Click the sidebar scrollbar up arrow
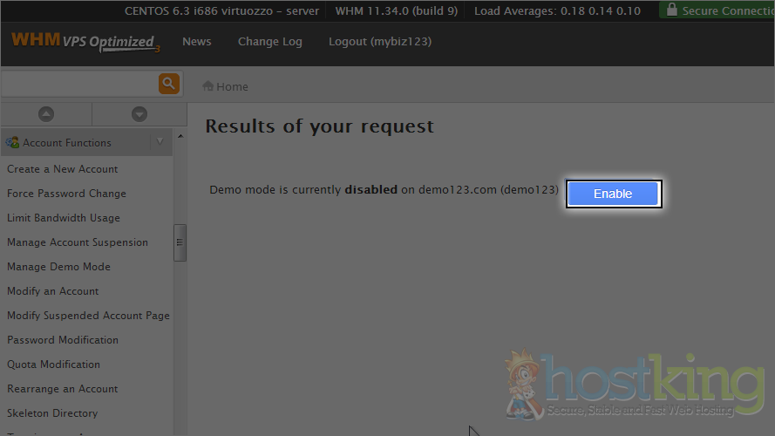775x436 pixels. pyautogui.click(x=180, y=136)
